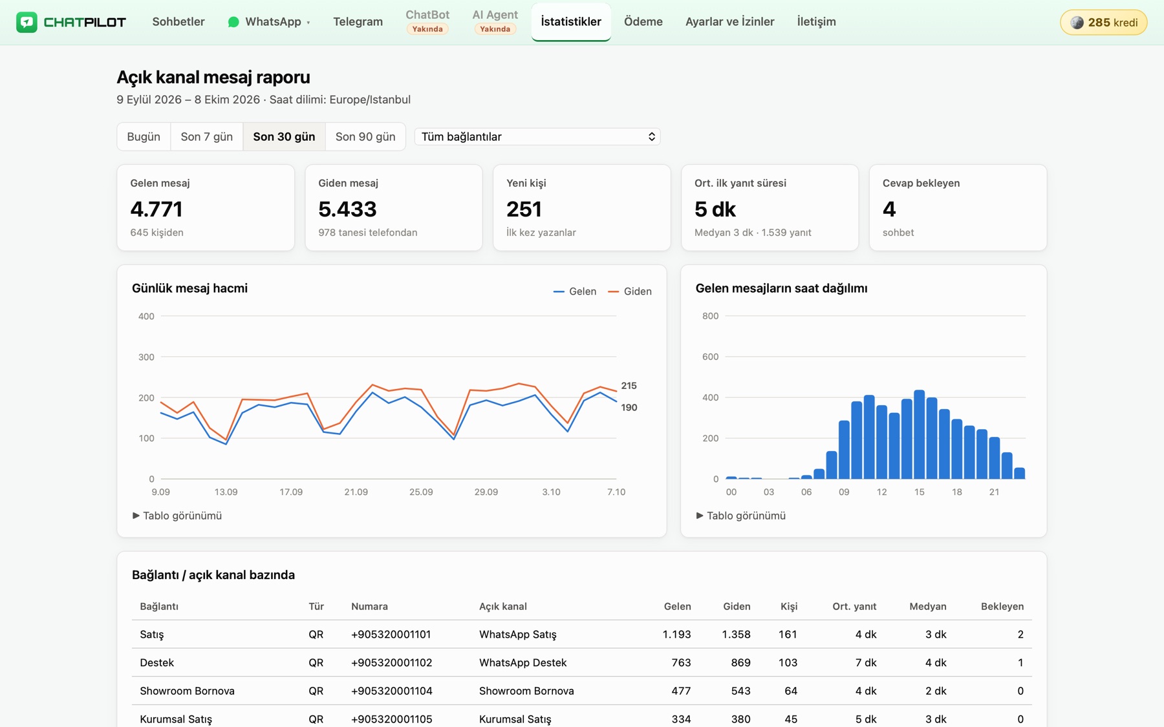Expand Tablo görünümü under daily volume chart
The height and width of the screenshot is (727, 1164).
pos(177,516)
